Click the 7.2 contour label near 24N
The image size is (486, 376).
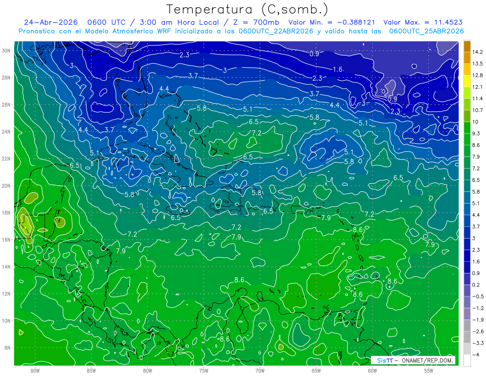256,133
